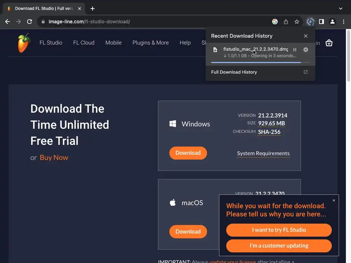The image size is (351, 263).
Task: Click the update your license link
Action: coord(233,261)
